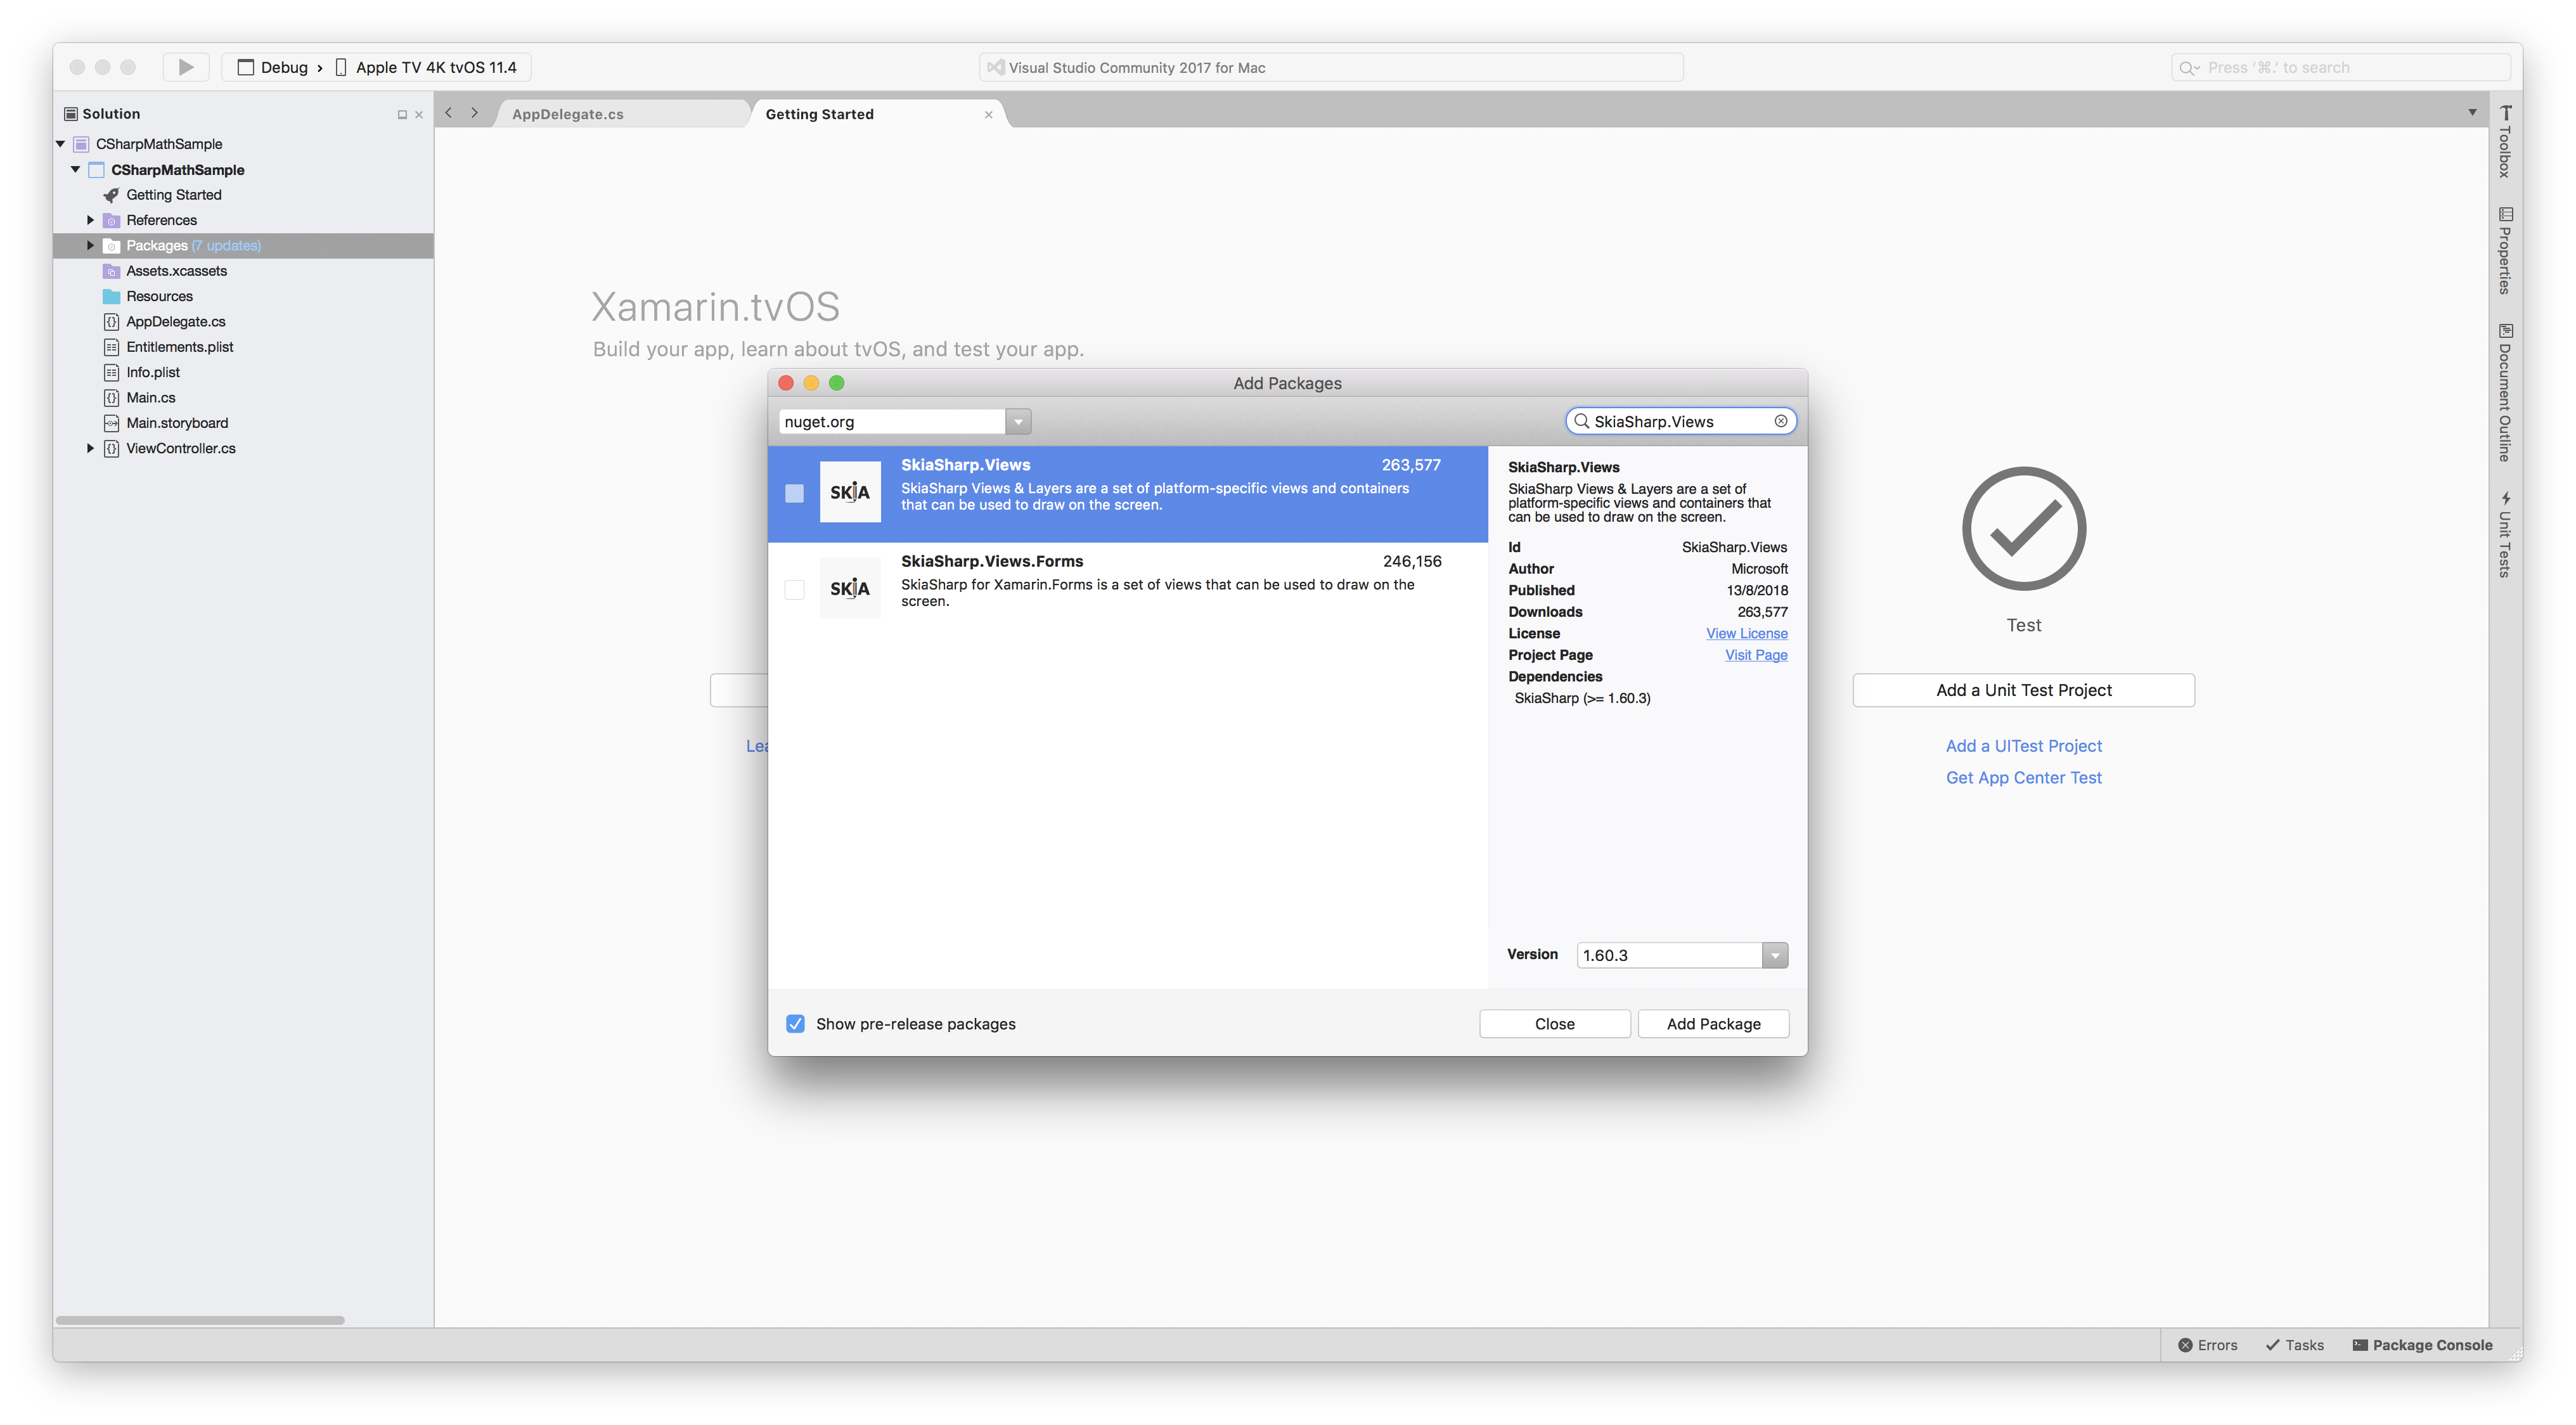This screenshot has height=1425, width=2576.
Task: Click the Visit Page link
Action: 1755,655
